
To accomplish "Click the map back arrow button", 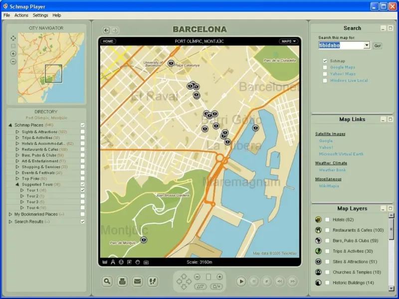I will (x=106, y=30).
